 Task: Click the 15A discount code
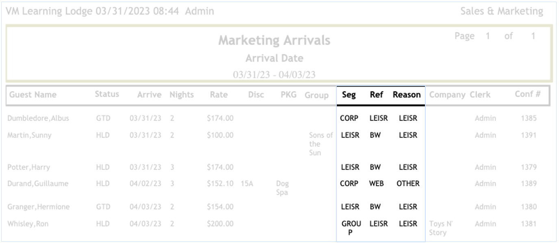click(247, 183)
